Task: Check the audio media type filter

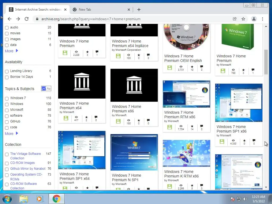Action: pyautogui.click(x=7, y=28)
